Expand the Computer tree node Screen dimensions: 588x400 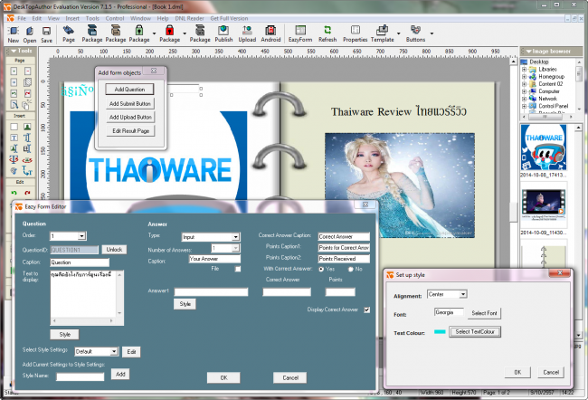click(x=525, y=91)
